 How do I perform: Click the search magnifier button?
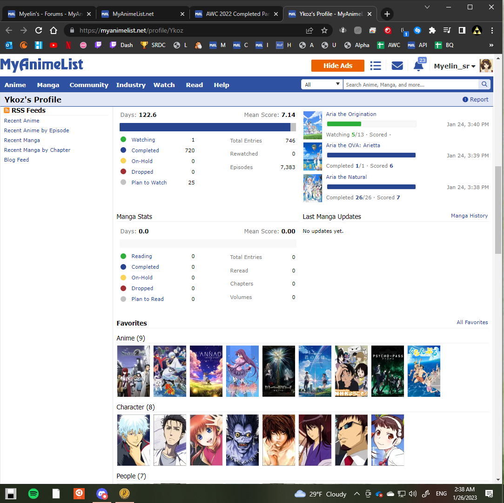(x=484, y=85)
